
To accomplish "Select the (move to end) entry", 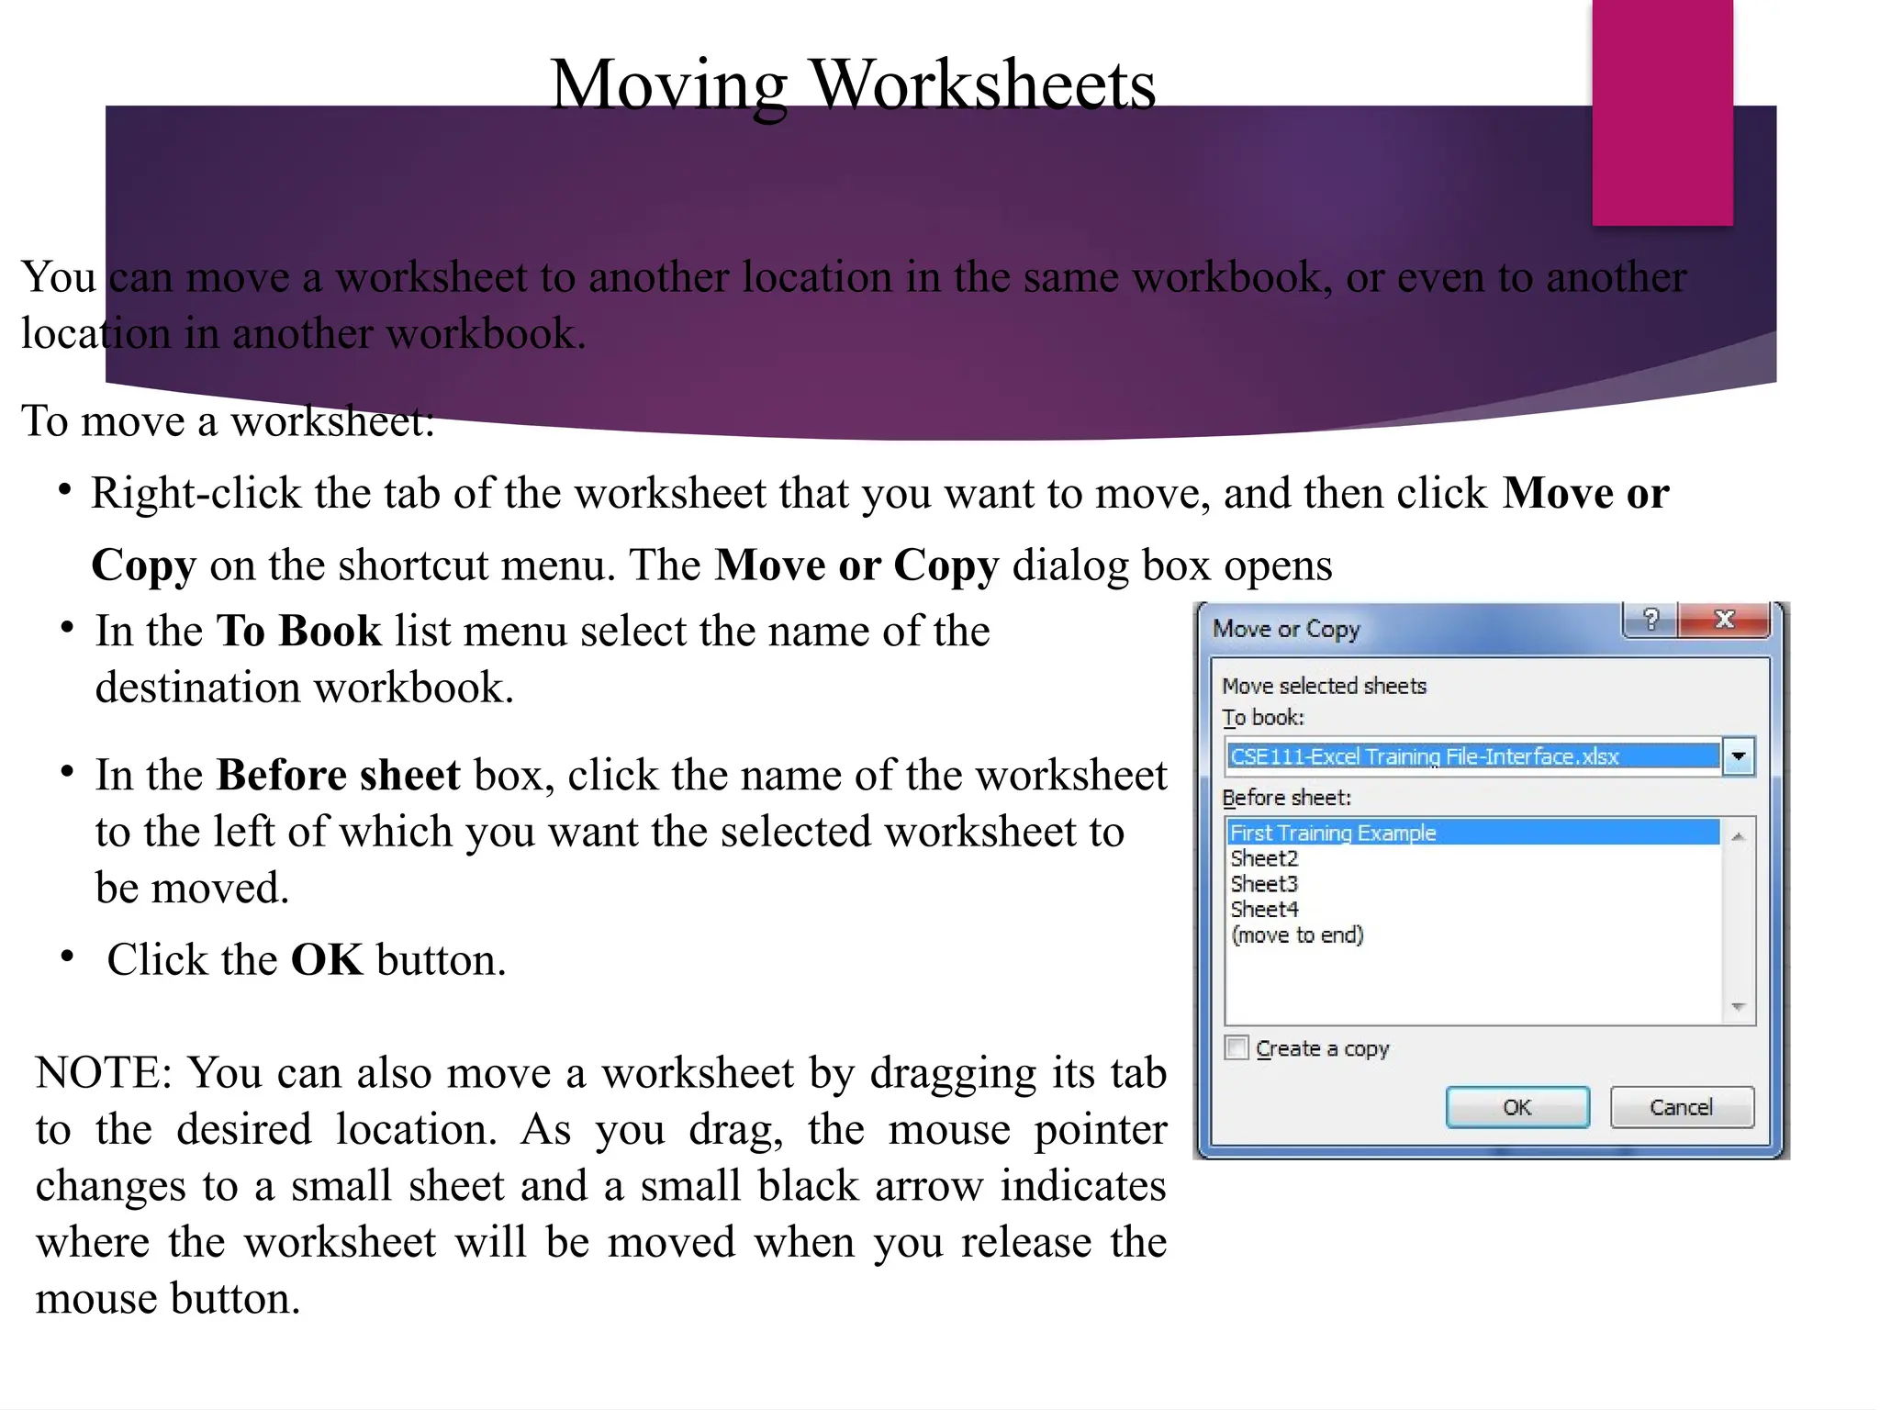I will coord(1297,935).
